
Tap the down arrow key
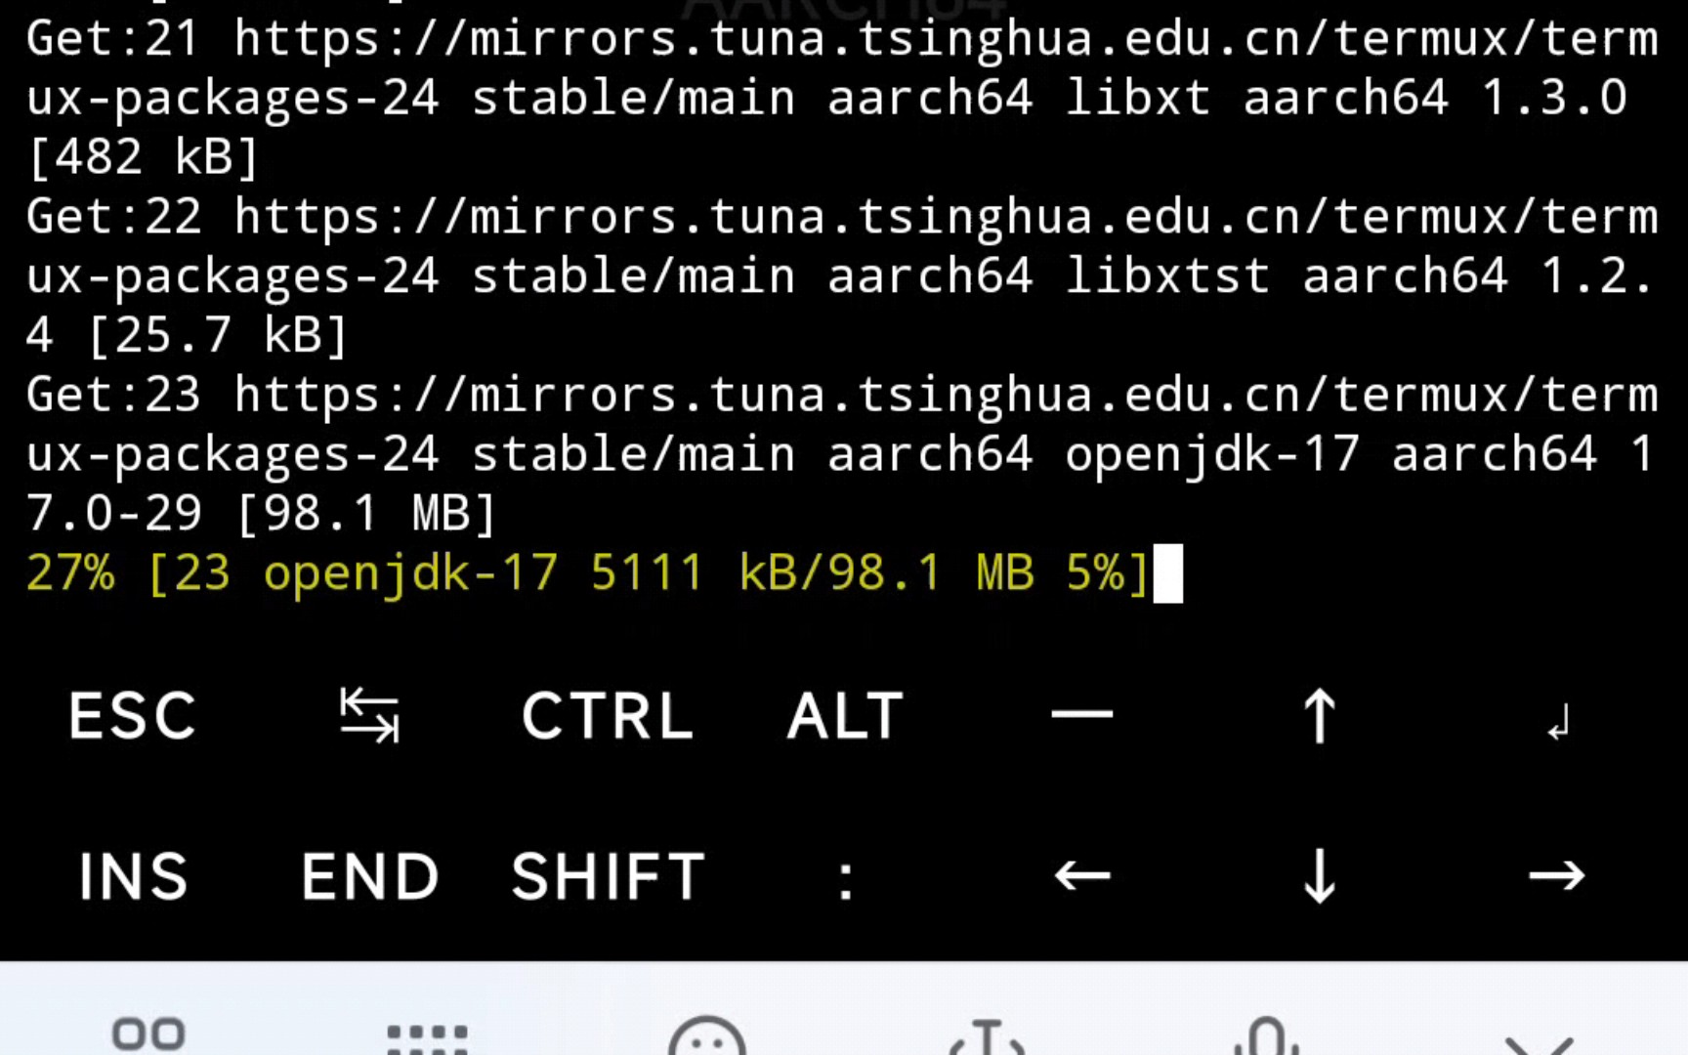1320,875
